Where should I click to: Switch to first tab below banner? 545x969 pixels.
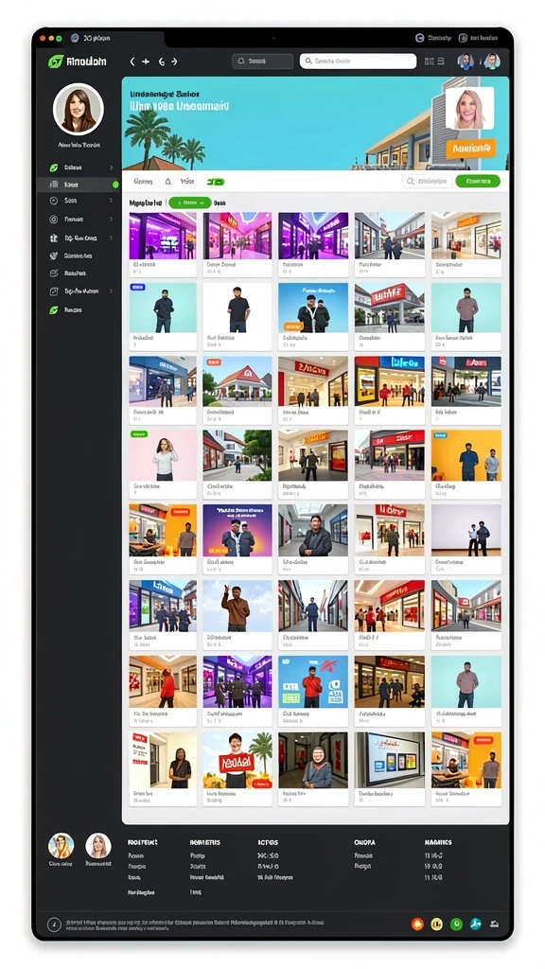[143, 181]
